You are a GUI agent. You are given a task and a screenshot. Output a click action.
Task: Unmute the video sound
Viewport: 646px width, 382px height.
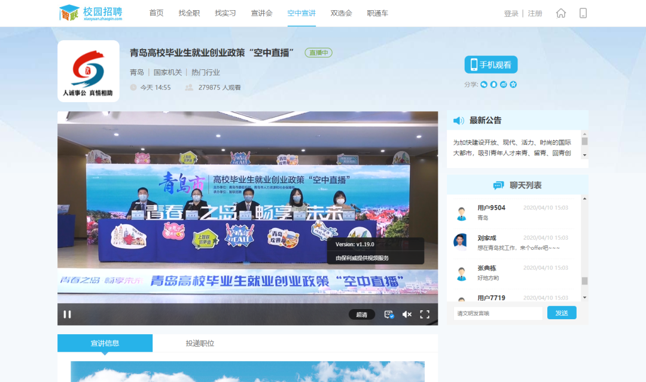407,314
